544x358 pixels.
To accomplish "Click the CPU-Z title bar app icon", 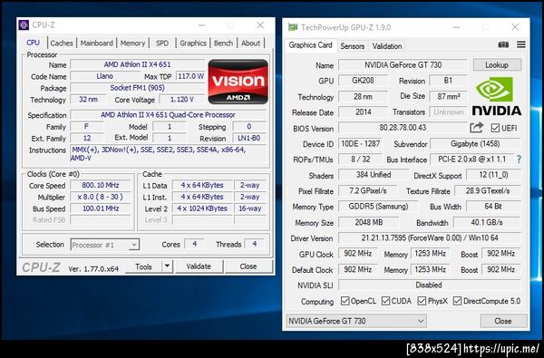I will [x=24, y=25].
